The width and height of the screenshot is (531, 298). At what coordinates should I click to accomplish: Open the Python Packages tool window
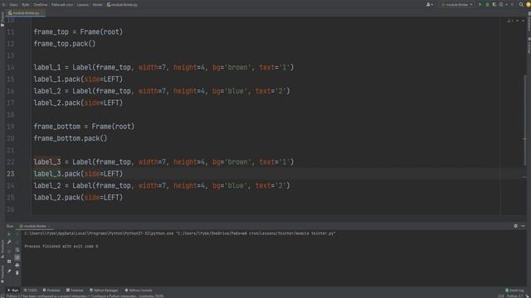[x=104, y=291]
